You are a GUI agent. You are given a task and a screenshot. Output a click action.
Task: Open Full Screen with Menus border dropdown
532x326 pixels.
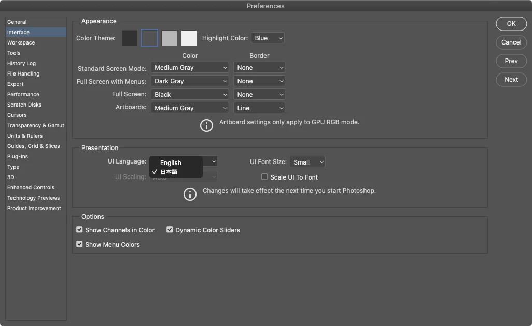click(x=259, y=81)
